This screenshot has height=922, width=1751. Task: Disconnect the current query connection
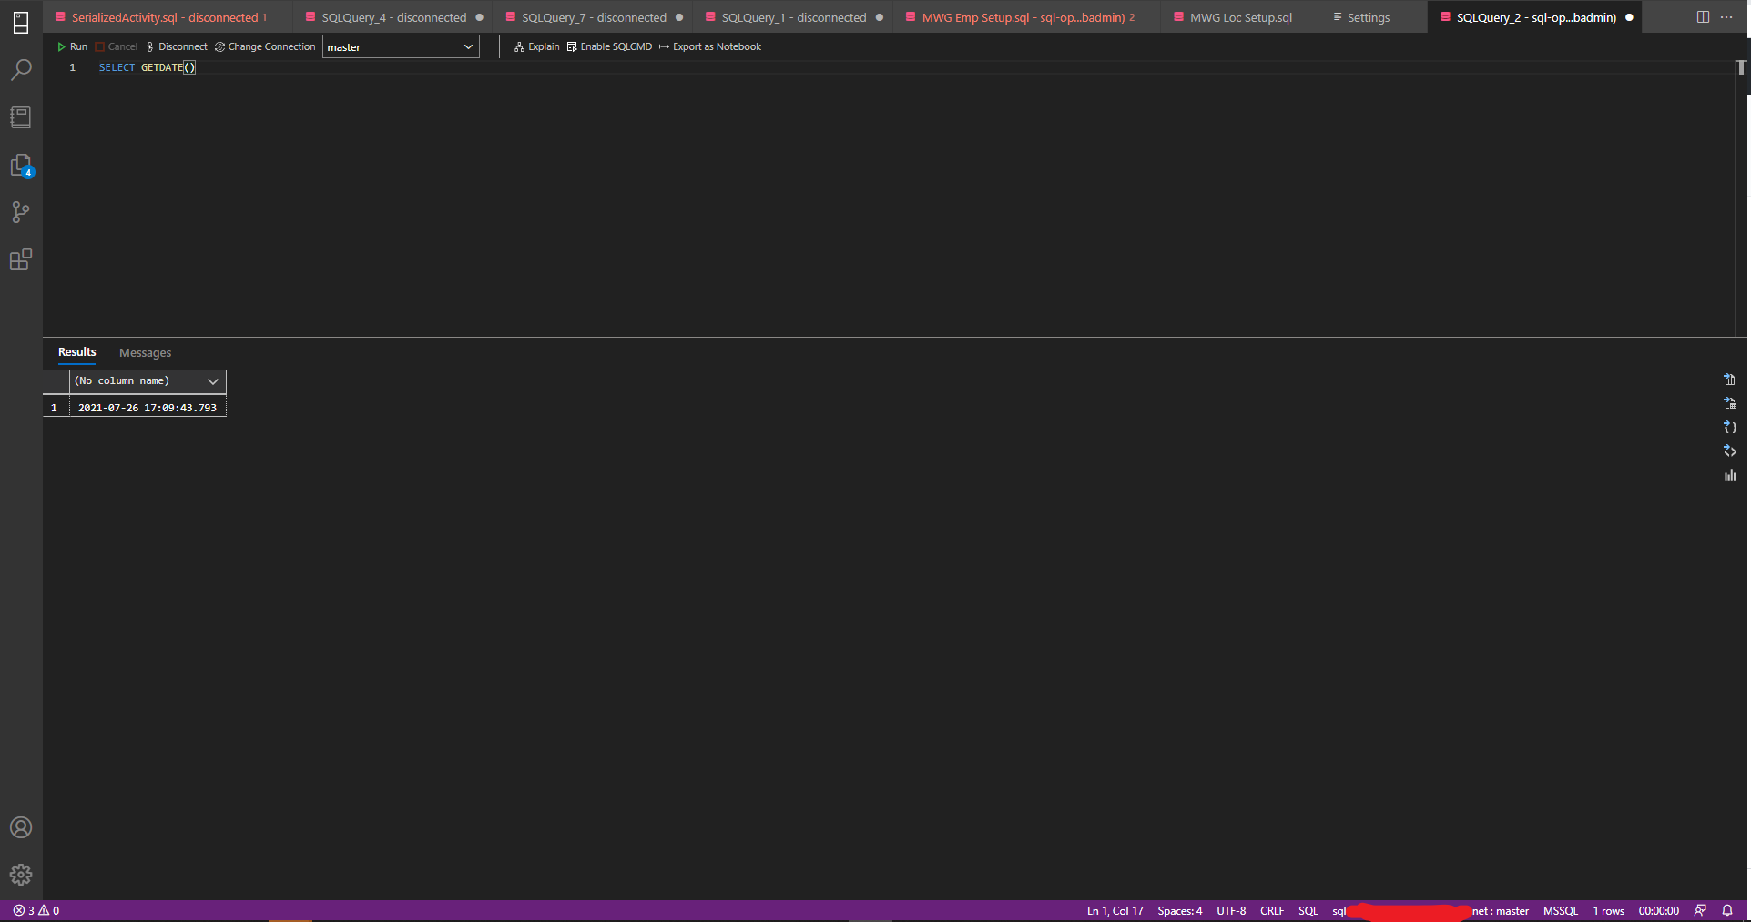[x=177, y=46]
